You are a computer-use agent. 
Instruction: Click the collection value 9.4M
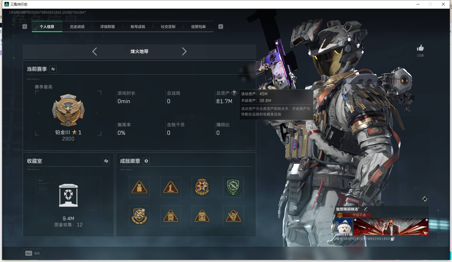click(69, 218)
